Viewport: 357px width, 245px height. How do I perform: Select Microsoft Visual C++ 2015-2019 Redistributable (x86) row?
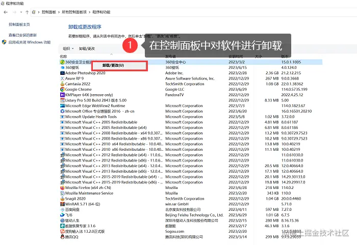tap(191, 182)
